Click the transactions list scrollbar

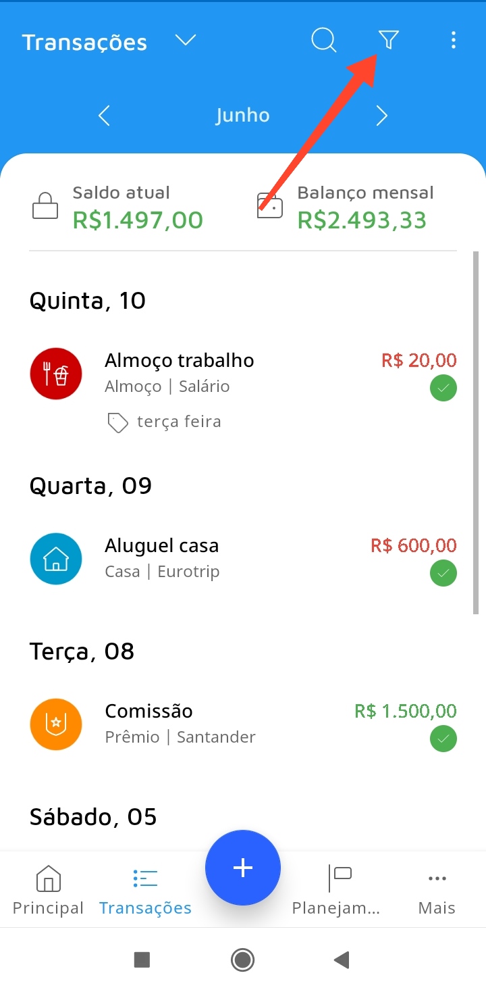click(476, 432)
